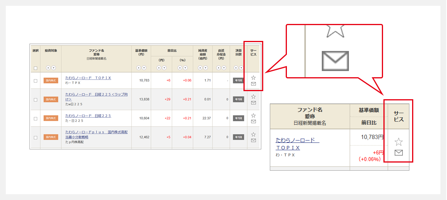Favorite the fund priced 10,604 with its star

click(253, 115)
